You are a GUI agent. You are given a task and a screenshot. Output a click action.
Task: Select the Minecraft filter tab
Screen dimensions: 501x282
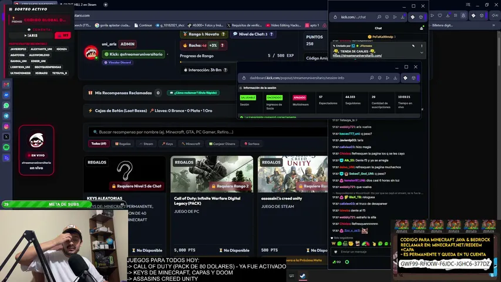(191, 144)
